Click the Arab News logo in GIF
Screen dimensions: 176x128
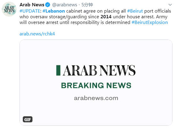[96, 70]
